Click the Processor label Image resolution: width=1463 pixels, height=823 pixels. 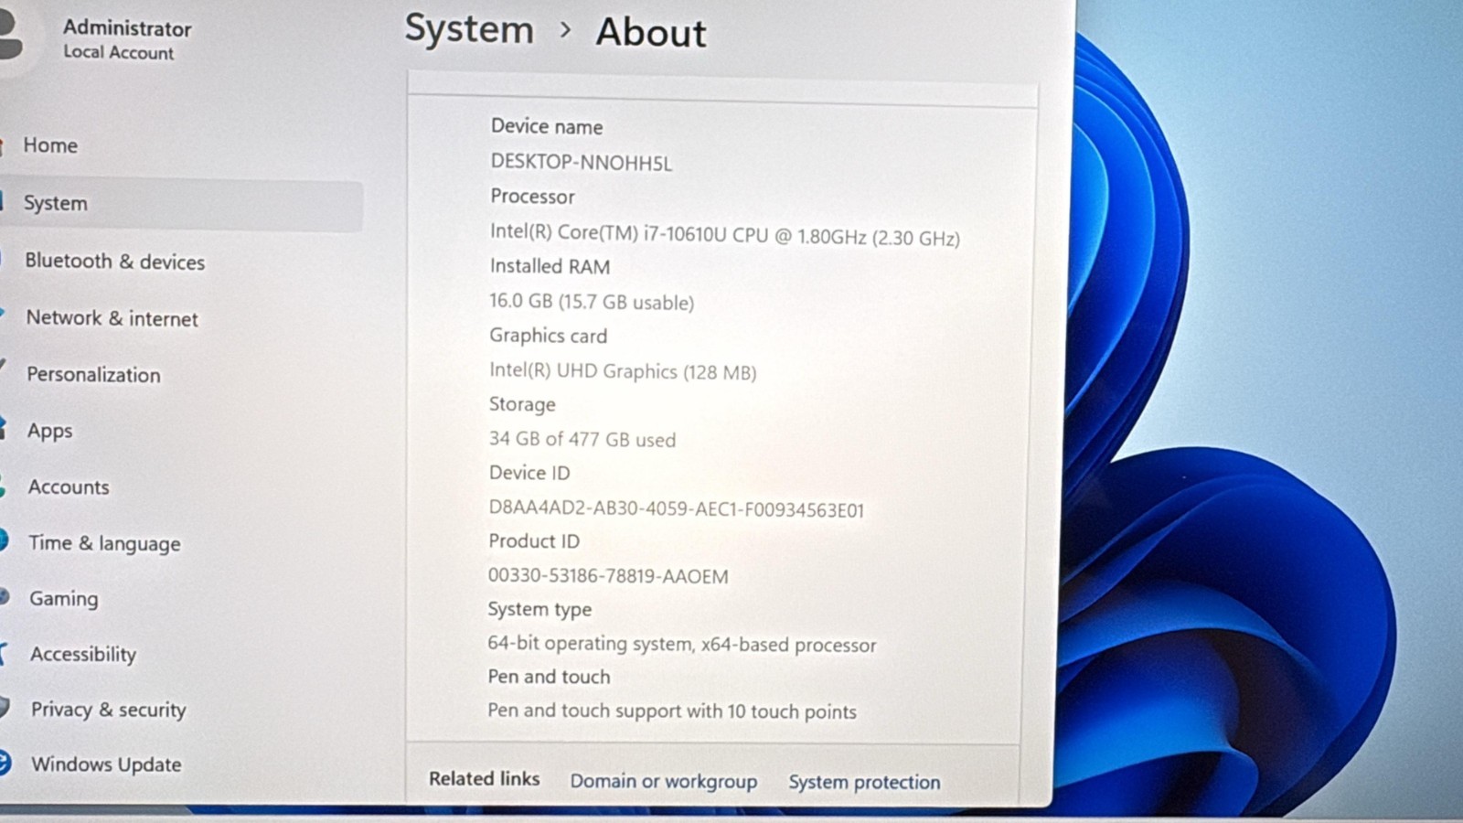coord(532,197)
